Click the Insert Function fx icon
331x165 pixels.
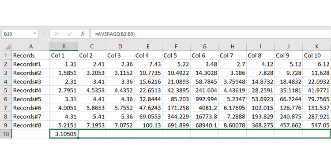point(83,34)
